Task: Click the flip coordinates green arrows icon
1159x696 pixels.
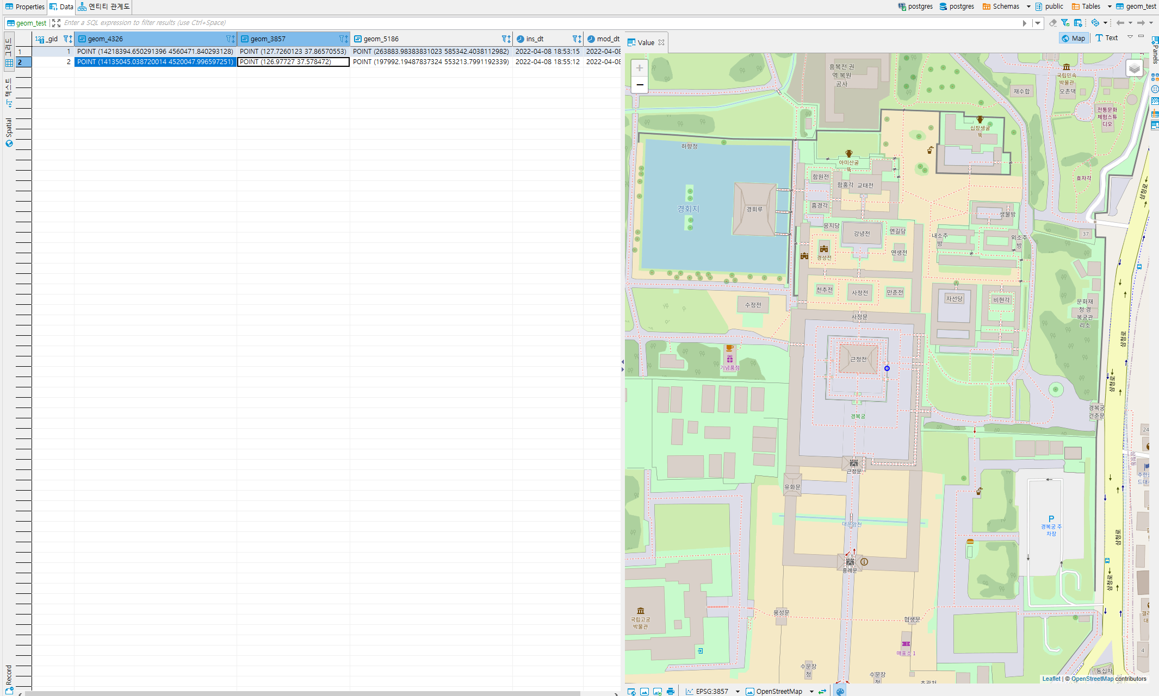Action: click(x=822, y=691)
